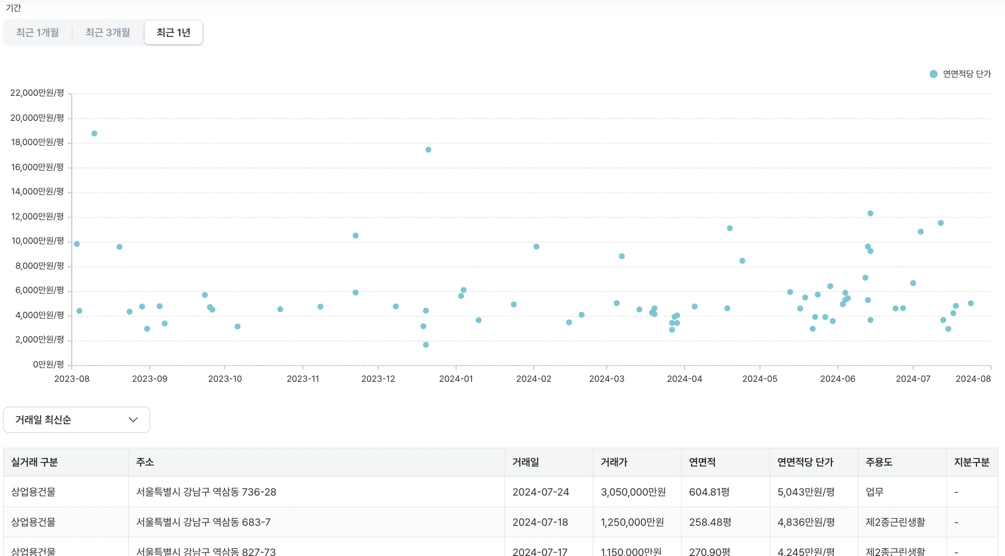1005x556 pixels.
Task: Click the 주용도 column header
Action: (878, 462)
